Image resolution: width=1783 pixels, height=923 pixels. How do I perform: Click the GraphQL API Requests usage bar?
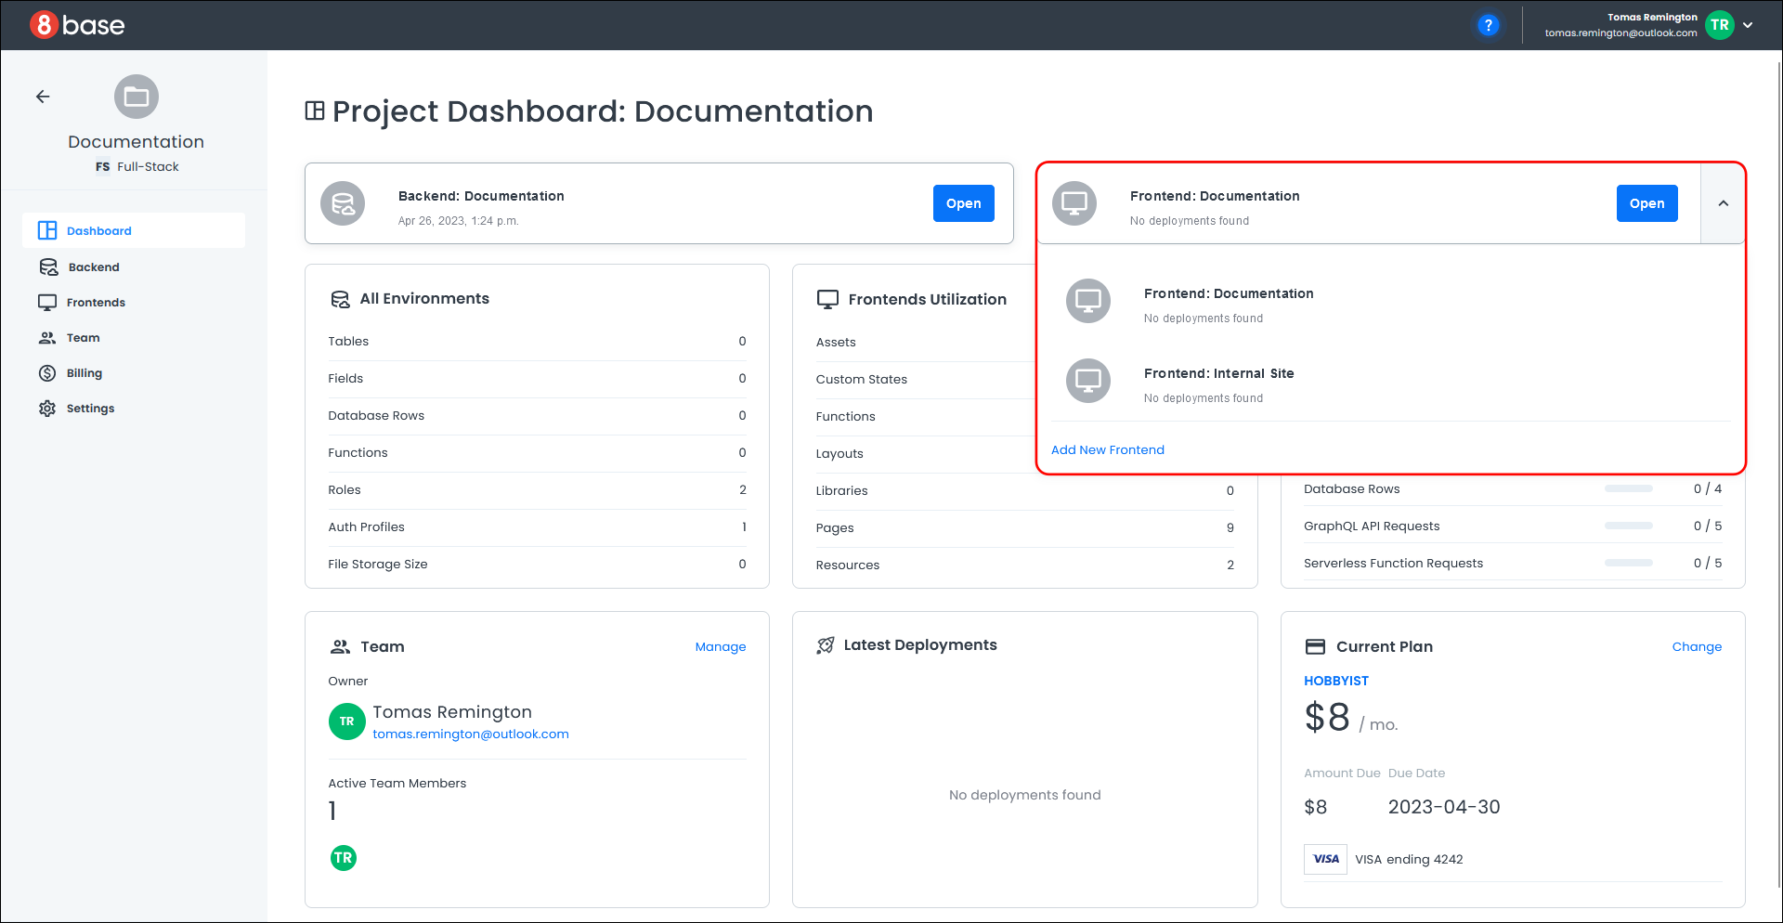[x=1628, y=526]
